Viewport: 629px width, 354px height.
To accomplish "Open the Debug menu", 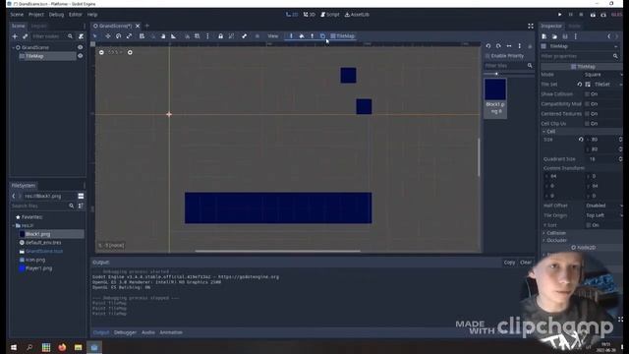I will click(x=56, y=15).
